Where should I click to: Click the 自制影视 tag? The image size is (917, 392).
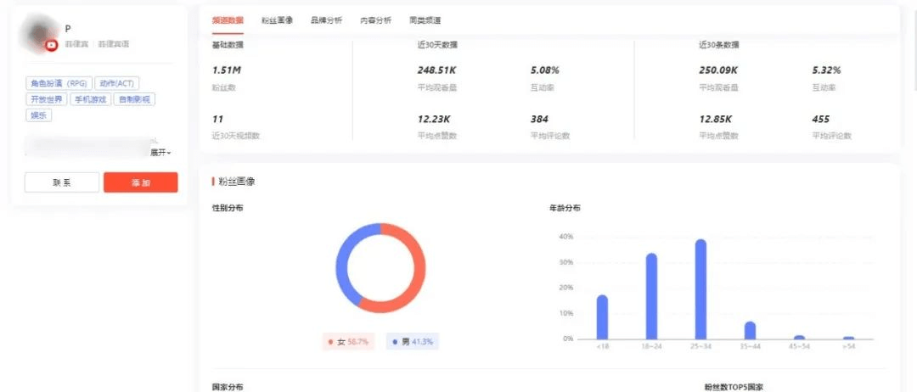[x=134, y=99]
